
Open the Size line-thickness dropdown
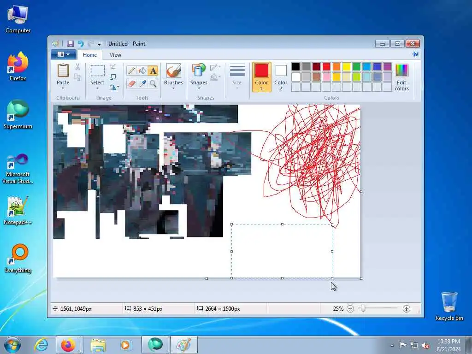(x=237, y=77)
